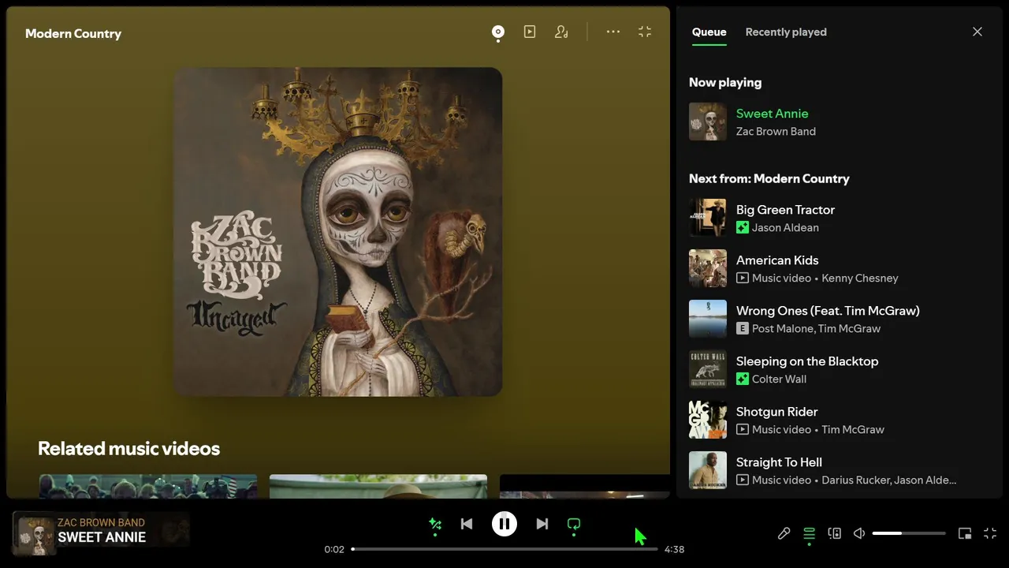Click the Sleeping on the Blacktop thumbnail
The height and width of the screenshot is (568, 1009).
708,369
